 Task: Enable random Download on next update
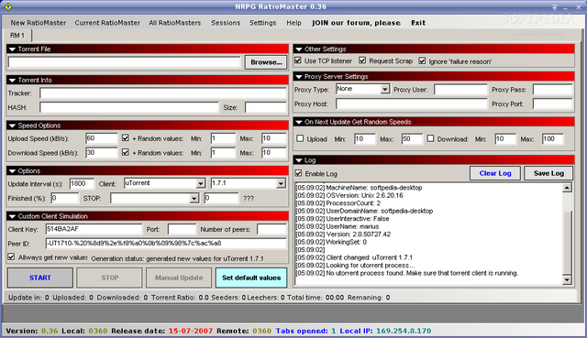click(x=430, y=138)
